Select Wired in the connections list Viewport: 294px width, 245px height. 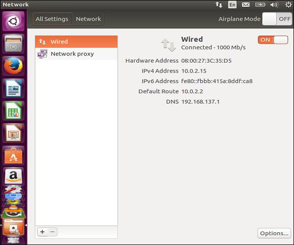pos(76,42)
